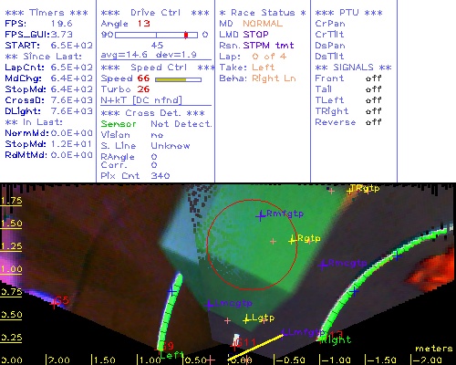Screen dimensions: 456x365
Task: Click the red indicator on Angle slider
Action: click(186, 35)
